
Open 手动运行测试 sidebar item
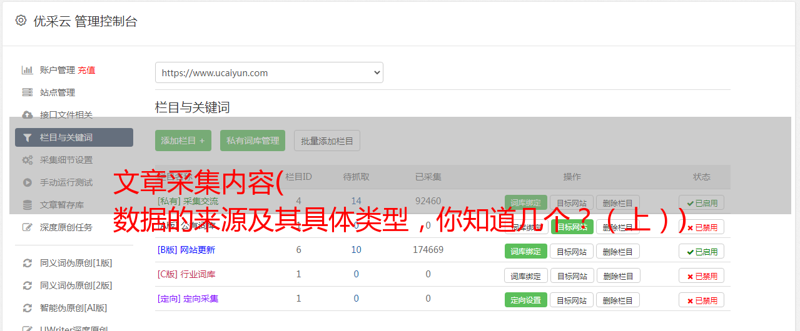[66, 182]
